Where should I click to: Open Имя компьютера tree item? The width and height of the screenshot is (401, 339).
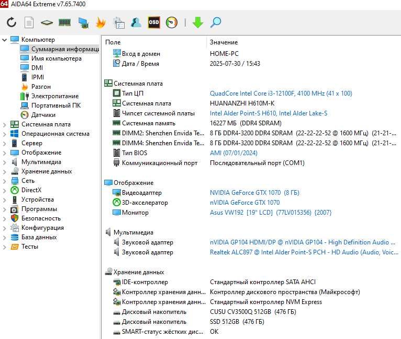tap(51, 59)
